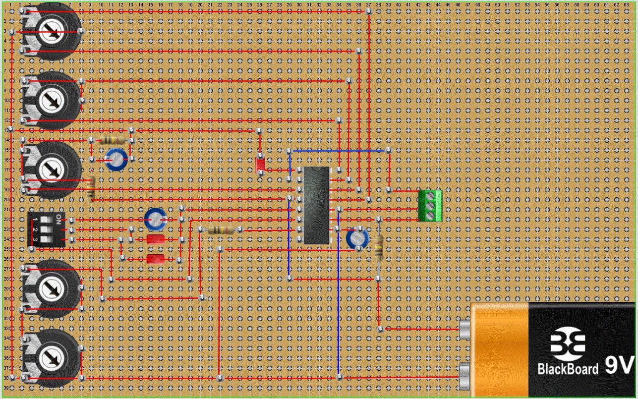Click column number 50 on the top ruler
The width and height of the screenshot is (638, 399).
click(x=497, y=5)
